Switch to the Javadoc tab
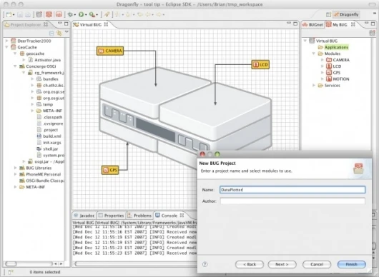This screenshot has height=277, width=379. coord(84,216)
